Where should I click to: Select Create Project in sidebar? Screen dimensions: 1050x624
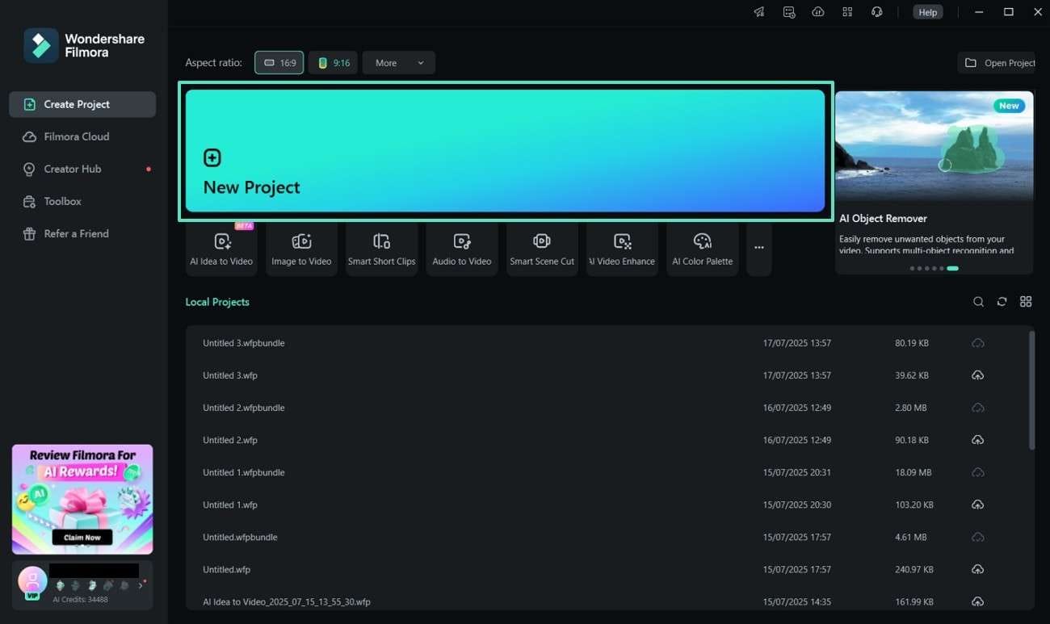pos(82,104)
